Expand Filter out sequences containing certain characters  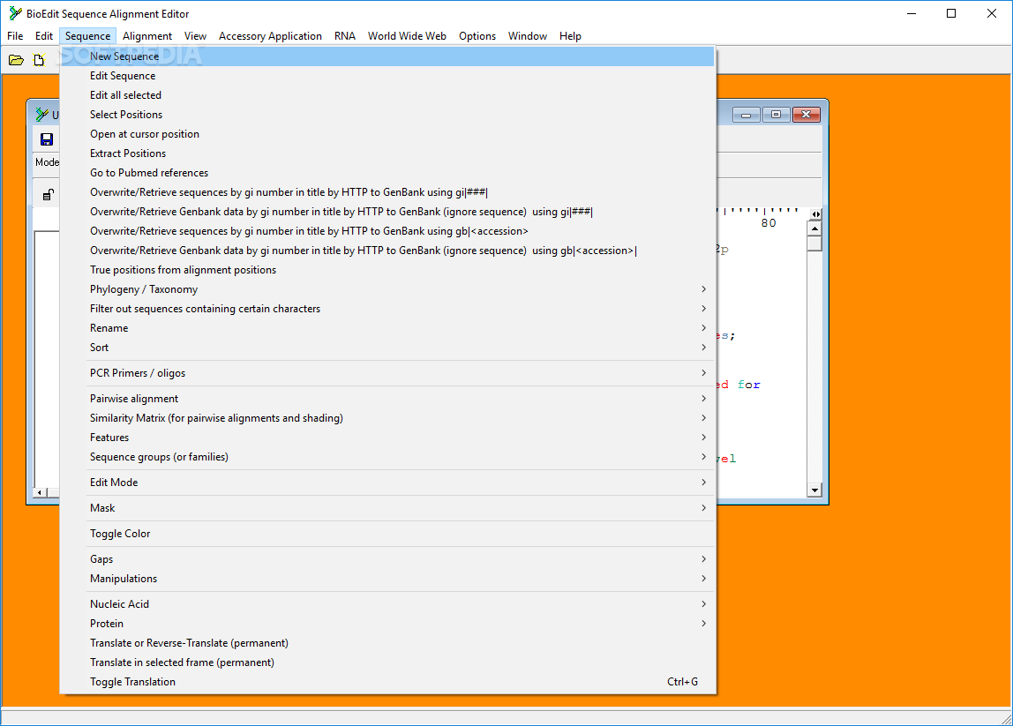click(x=387, y=308)
